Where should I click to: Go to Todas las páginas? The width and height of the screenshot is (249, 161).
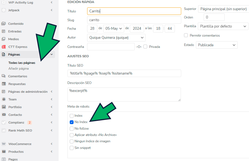(x=22, y=63)
